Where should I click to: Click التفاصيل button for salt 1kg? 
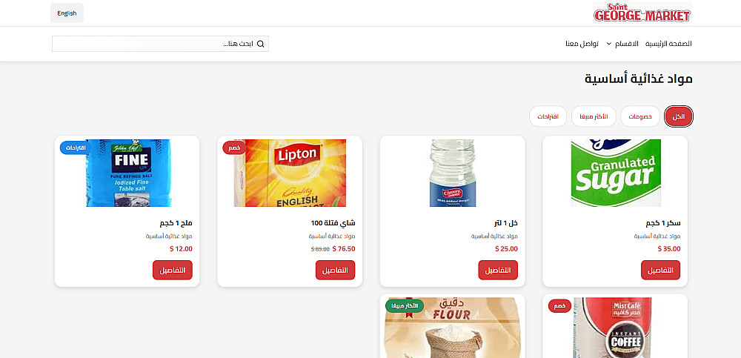(x=173, y=270)
